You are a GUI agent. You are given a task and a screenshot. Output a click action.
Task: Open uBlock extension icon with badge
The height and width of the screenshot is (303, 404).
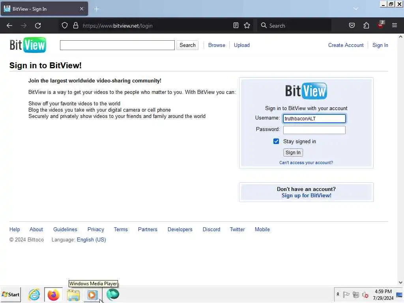tap(381, 25)
